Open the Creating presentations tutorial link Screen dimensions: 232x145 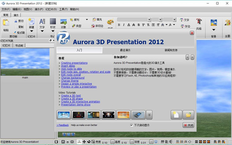pyautogui.click(x=74, y=63)
